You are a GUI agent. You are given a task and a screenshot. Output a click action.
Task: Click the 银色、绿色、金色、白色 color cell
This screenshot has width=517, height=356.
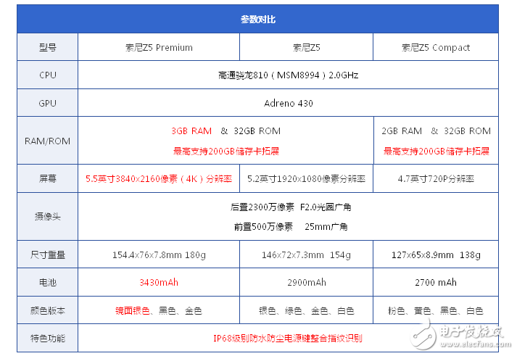(x=306, y=310)
